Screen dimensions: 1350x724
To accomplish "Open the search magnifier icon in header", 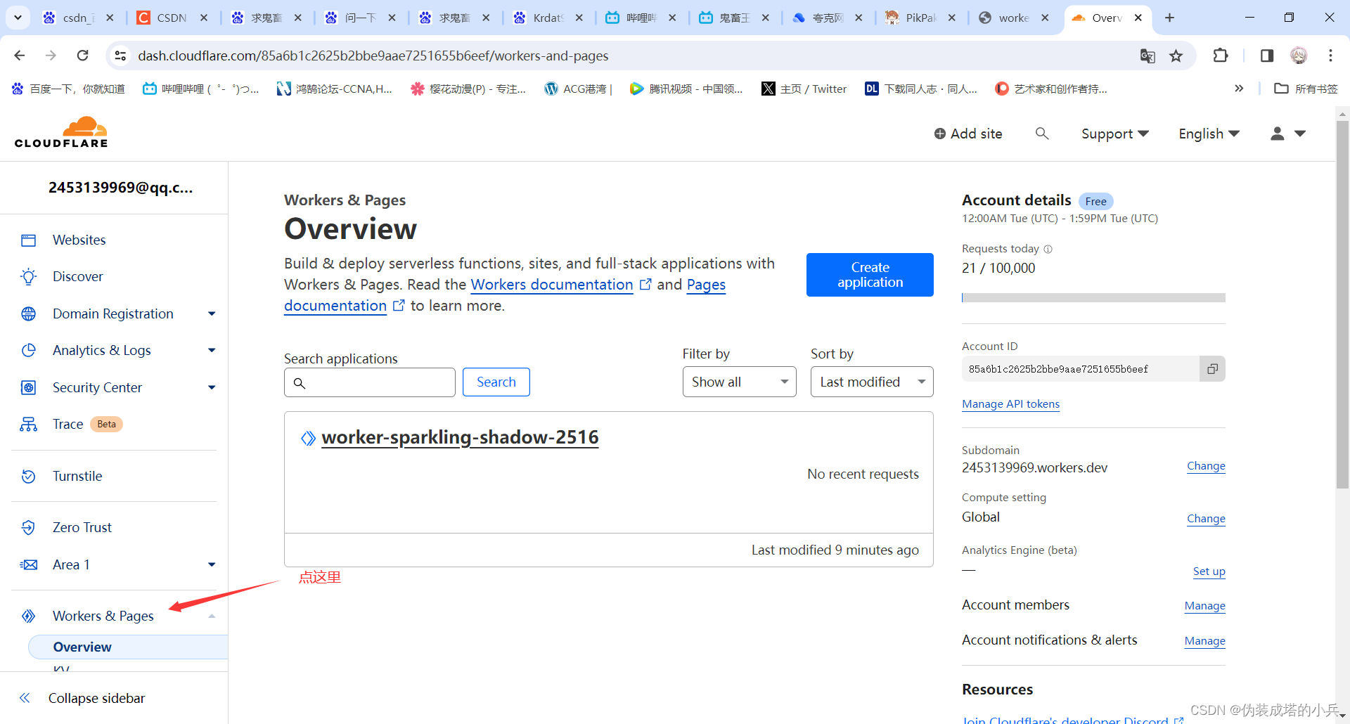I will pos(1042,134).
